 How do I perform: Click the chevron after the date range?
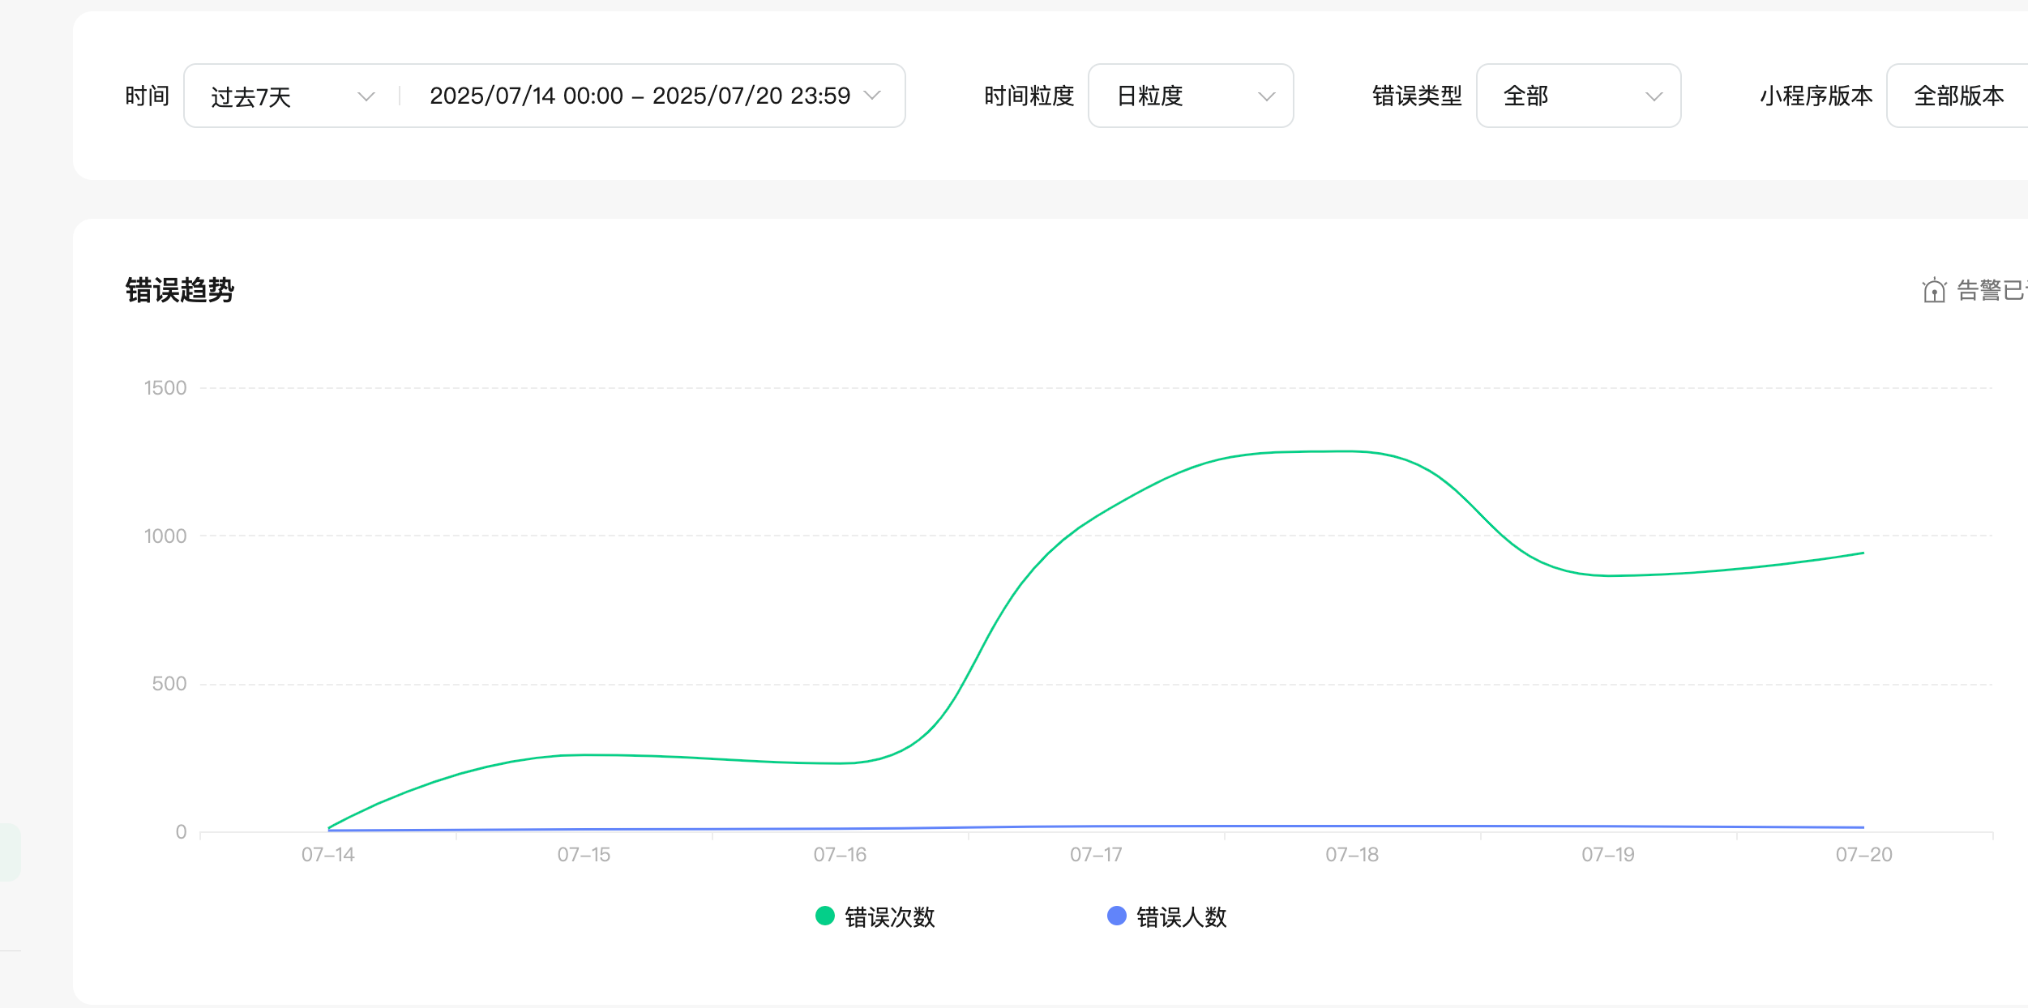872,96
